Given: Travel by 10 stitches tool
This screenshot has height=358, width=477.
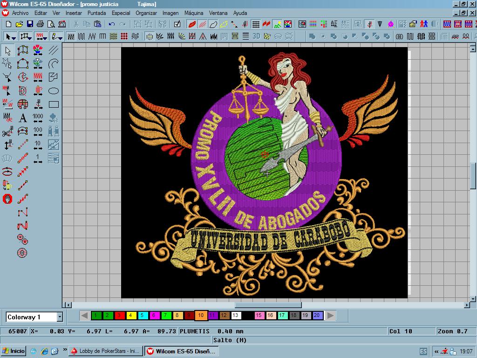Looking at the screenshot, I should (38, 145).
